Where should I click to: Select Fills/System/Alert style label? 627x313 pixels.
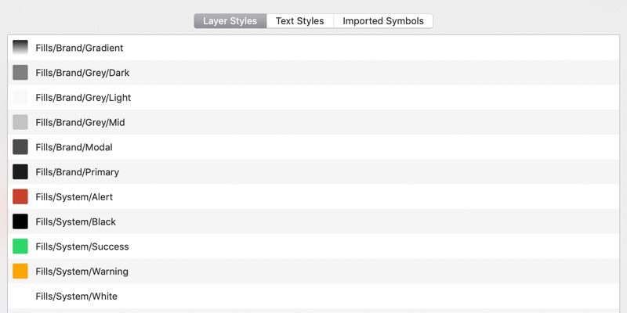pos(74,196)
